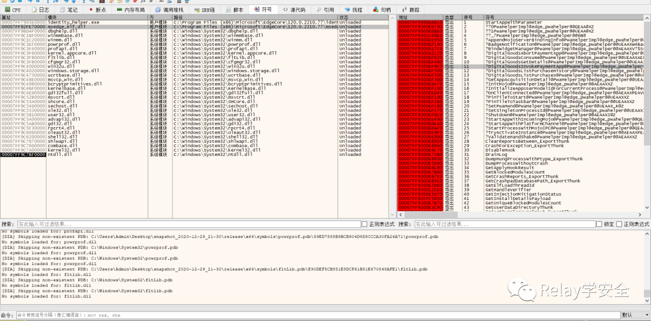Viewport: 651px width, 321px height.
Task: Select module kernel.appcore.dll in module column
Action: pyautogui.click(x=72, y=53)
